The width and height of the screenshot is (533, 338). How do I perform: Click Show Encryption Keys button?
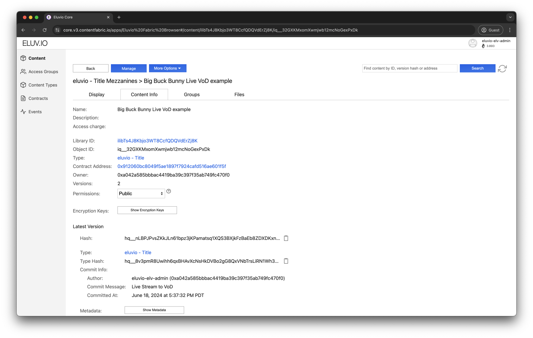click(x=147, y=210)
